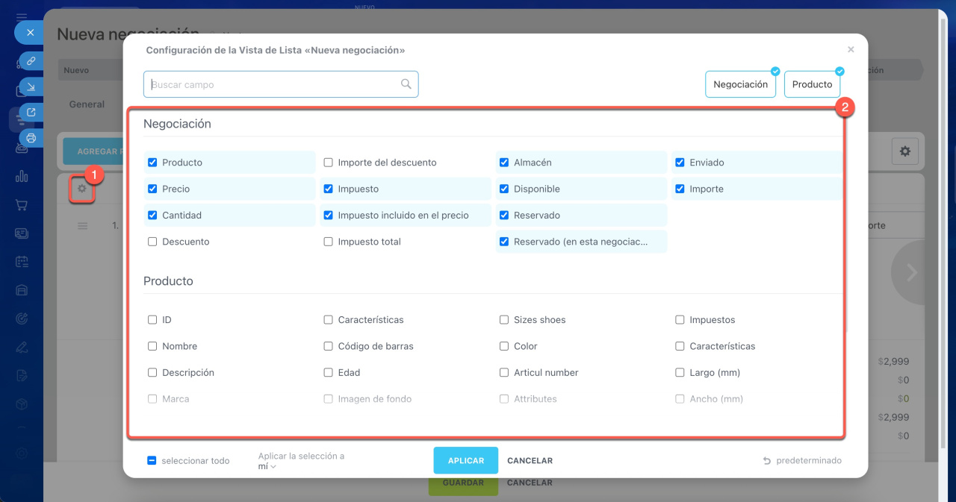This screenshot has height=502, width=956.
Task: Click CANCELAR next to APLICAR
Action: (530, 461)
